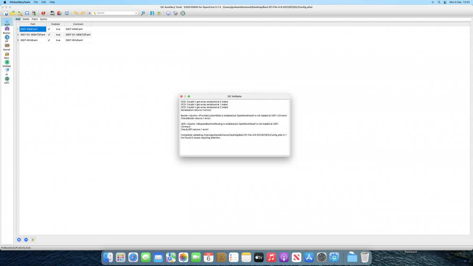Screen dimensions: 473x266
Task: Open the File menu
Action: click(x=36, y=2)
